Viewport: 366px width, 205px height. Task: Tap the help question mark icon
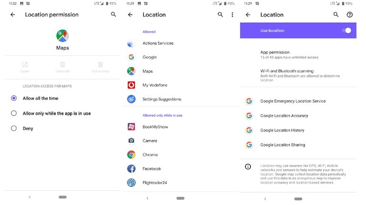click(x=349, y=15)
